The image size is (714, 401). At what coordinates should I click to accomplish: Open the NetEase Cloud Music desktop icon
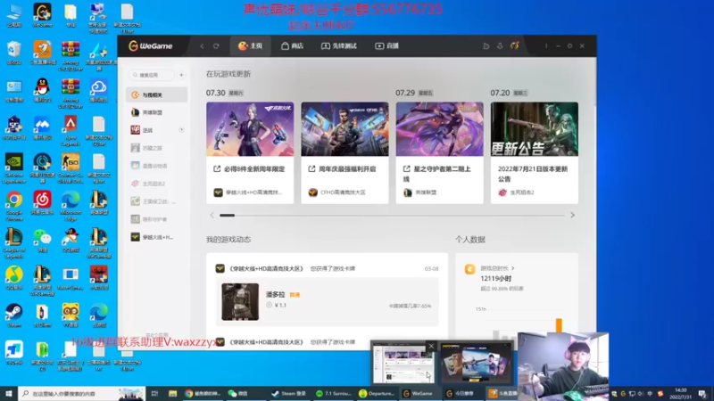coord(42,202)
